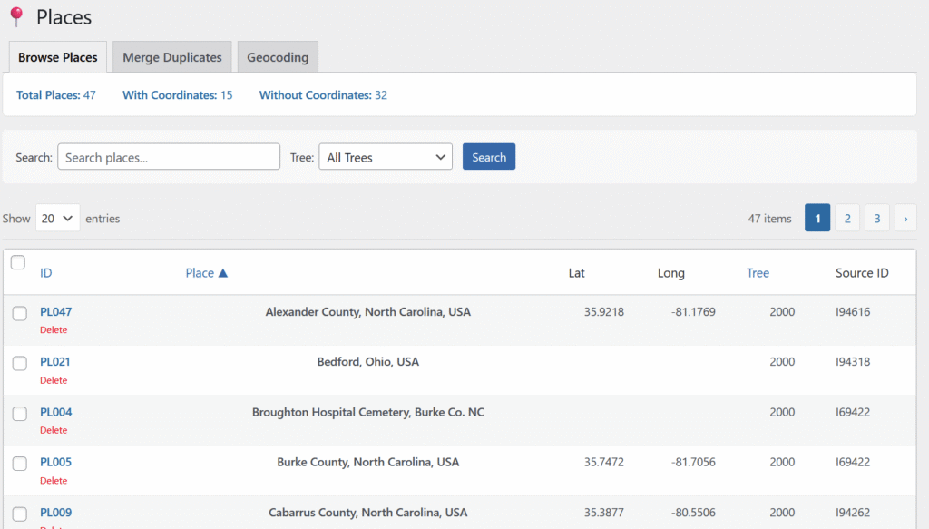This screenshot has height=529, width=929.
Task: Toggle checkbox for Burke County row
Action: [19, 464]
